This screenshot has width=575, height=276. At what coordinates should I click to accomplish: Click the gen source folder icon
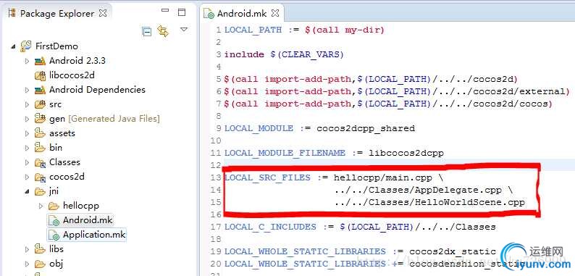click(x=40, y=119)
